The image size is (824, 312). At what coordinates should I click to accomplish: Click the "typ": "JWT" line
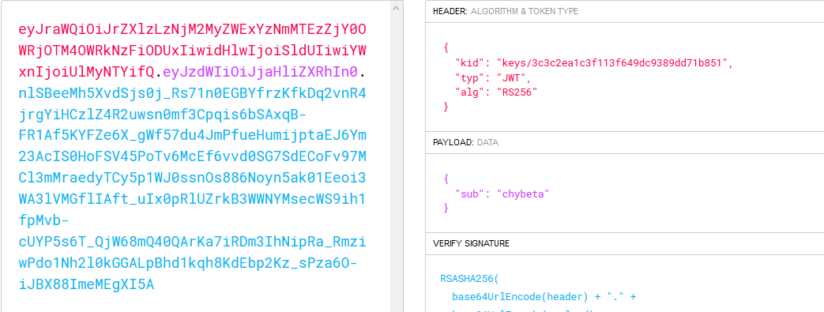pos(494,77)
